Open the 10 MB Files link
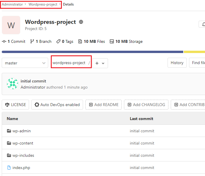The height and width of the screenshot is (176, 205). pyautogui.click(x=94, y=41)
